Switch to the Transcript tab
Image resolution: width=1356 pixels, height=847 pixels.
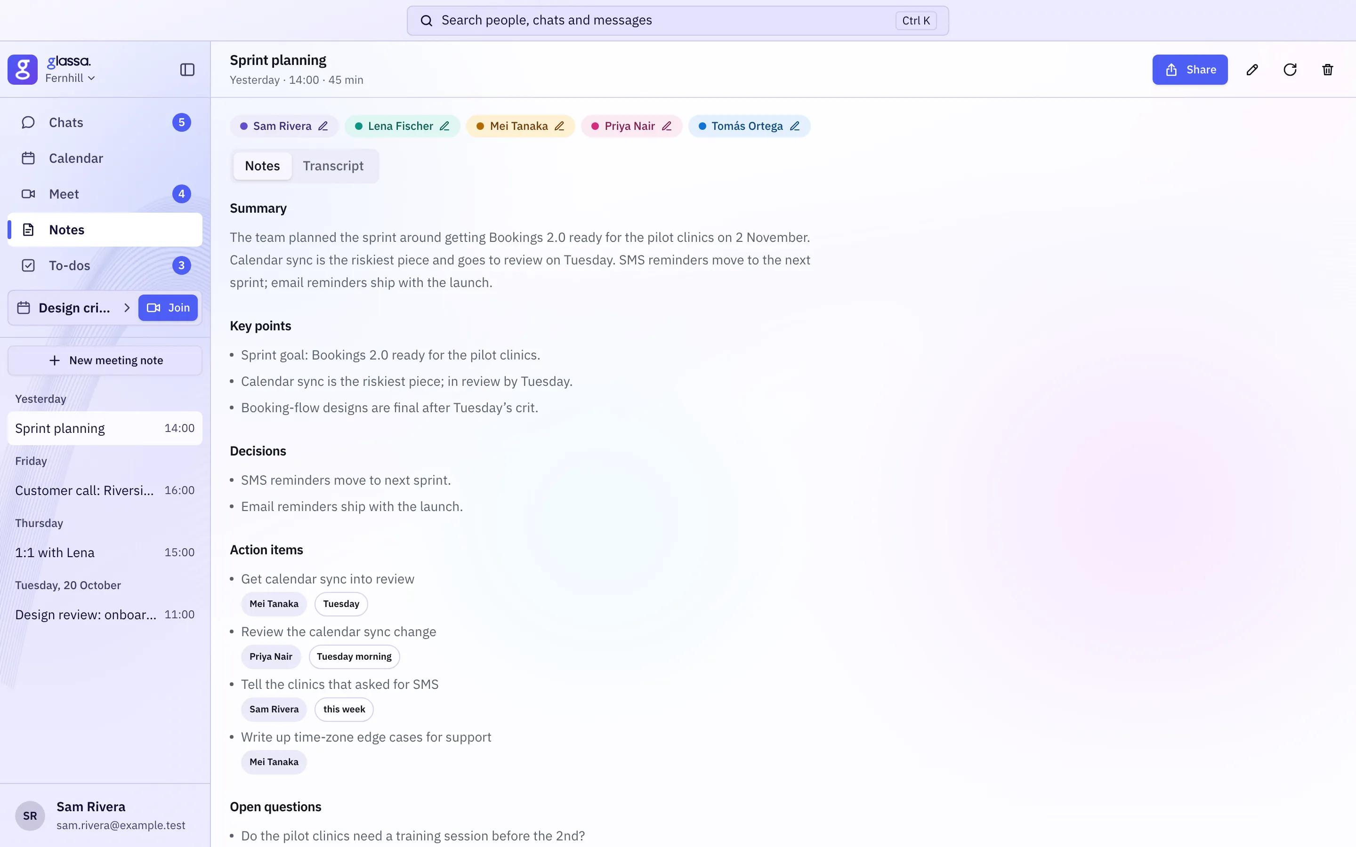click(333, 166)
